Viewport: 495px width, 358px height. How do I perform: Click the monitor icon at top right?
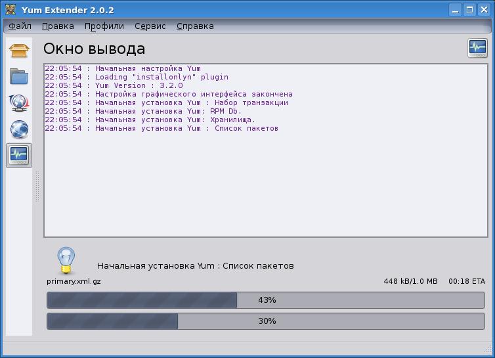[x=477, y=48]
